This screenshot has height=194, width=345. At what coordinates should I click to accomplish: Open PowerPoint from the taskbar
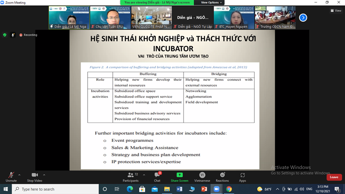pos(204,189)
